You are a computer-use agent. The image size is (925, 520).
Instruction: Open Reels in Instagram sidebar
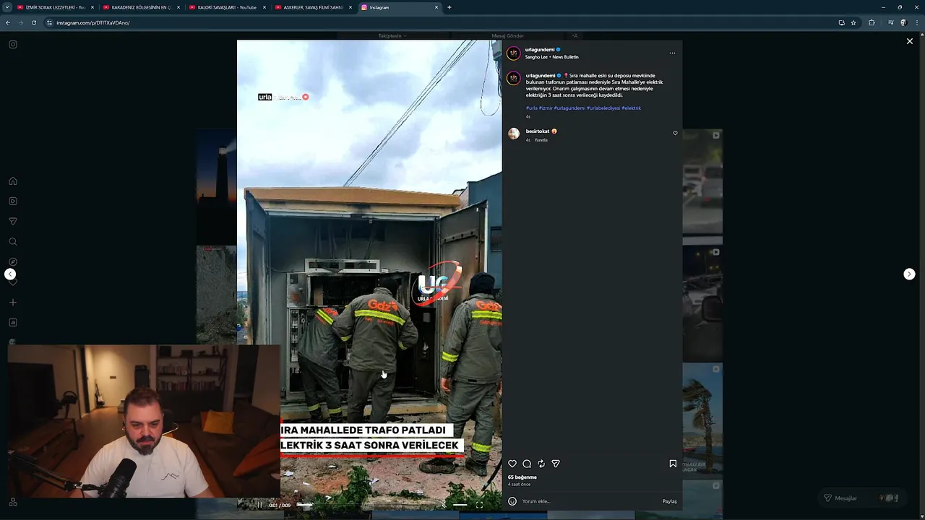pyautogui.click(x=13, y=201)
